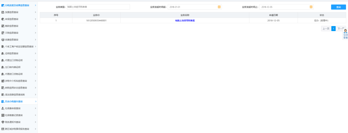Screen dimensions: 348x133
Task: Expand 历史办税操作查询 with its chevron arrow
Action: 36,101
